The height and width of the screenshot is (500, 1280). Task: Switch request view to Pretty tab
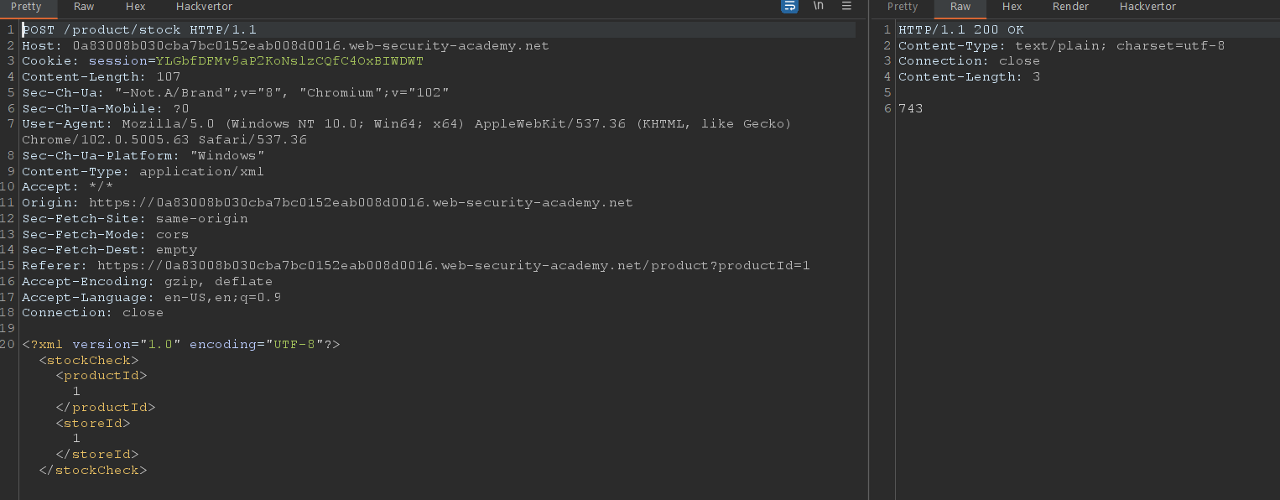26,7
